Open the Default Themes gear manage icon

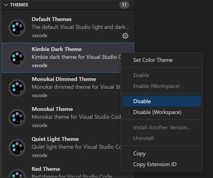tap(125, 36)
